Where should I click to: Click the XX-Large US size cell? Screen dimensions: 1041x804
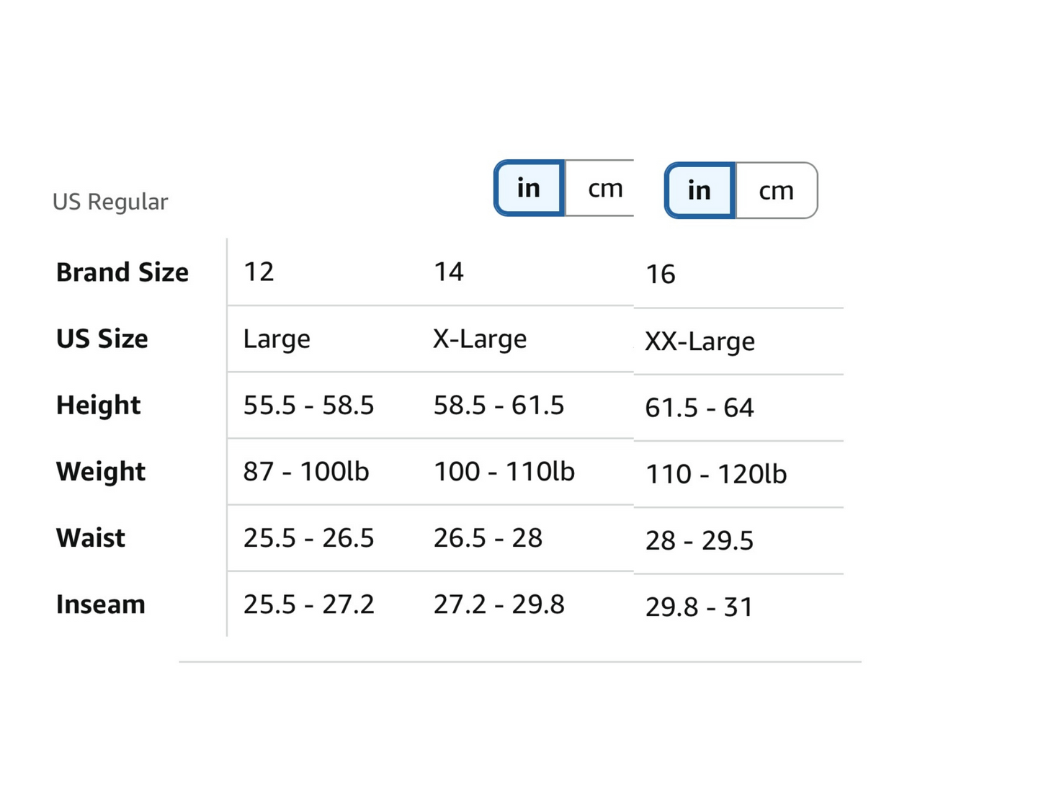[x=699, y=341]
